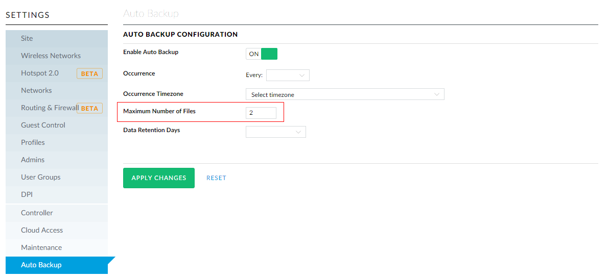Select Cloud Access in sidebar
This screenshot has height=278, width=608.
(x=42, y=231)
